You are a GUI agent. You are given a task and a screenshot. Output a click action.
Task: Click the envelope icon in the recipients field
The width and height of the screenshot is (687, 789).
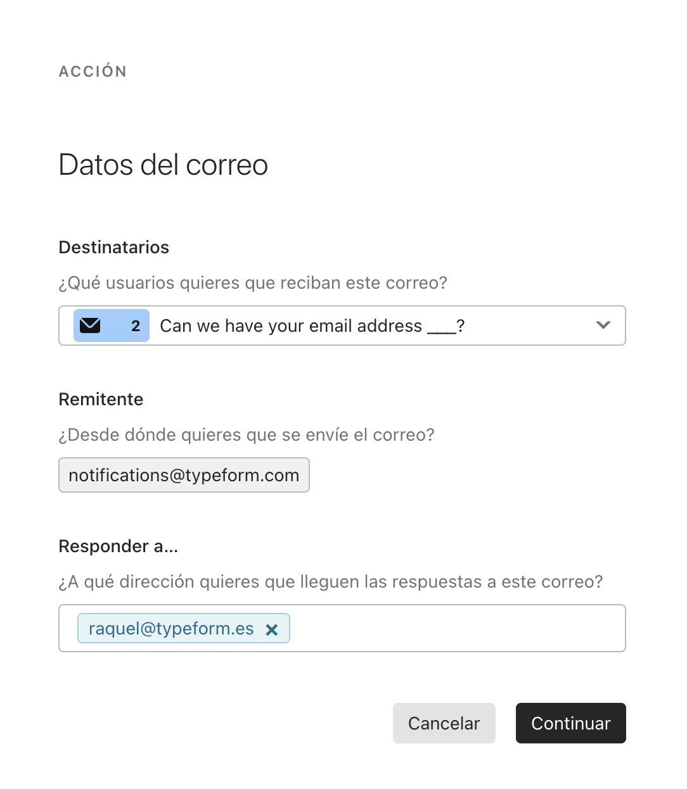[91, 325]
